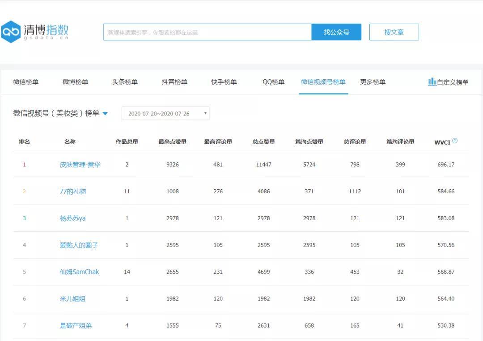The width and height of the screenshot is (483, 341).
Task: Click the 搜文章 button
Action: (394, 32)
